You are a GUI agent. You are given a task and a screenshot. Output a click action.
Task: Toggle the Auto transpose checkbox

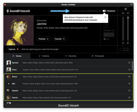point(105,39)
